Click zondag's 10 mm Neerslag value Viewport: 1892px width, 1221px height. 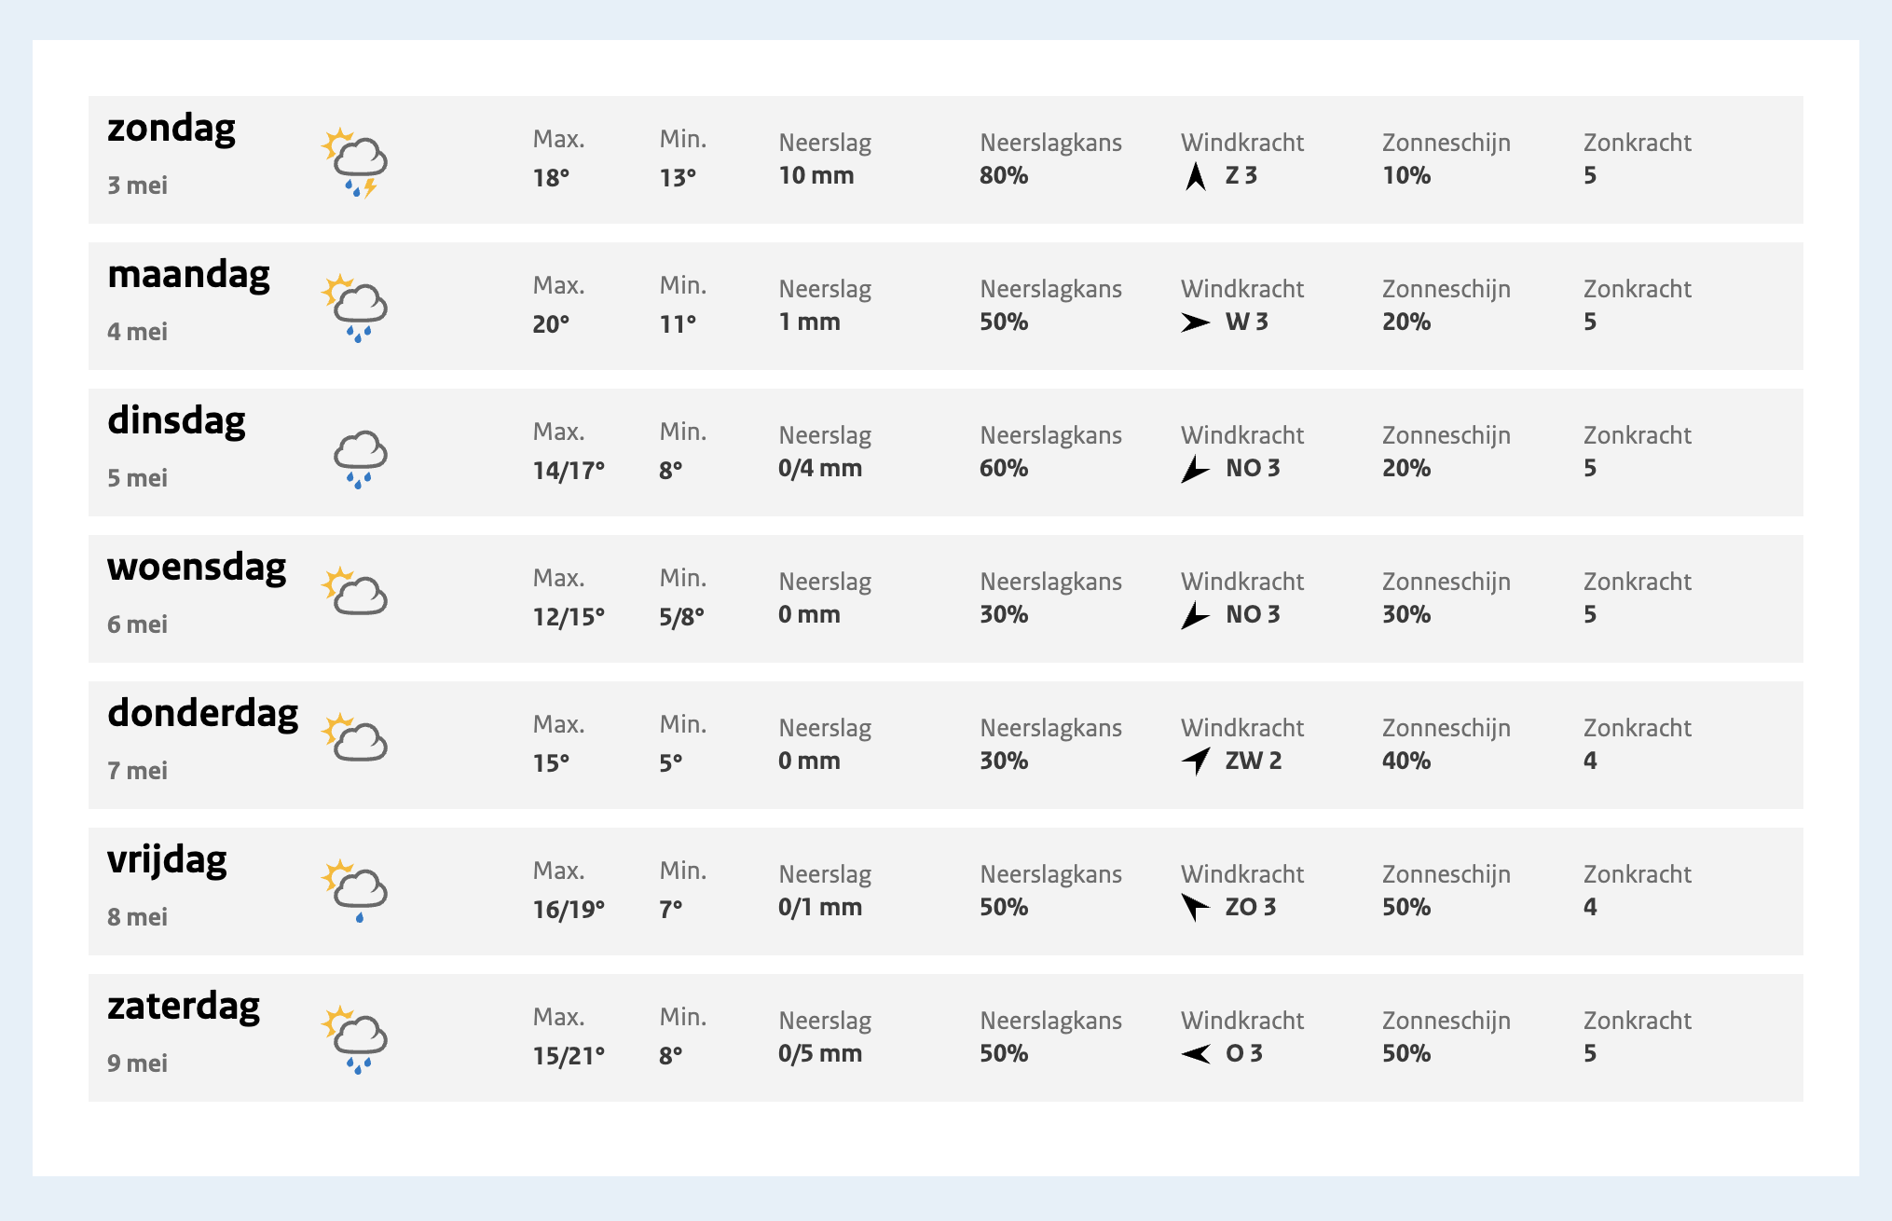click(816, 175)
